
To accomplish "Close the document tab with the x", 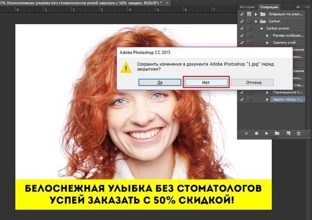I will click(167, 3).
